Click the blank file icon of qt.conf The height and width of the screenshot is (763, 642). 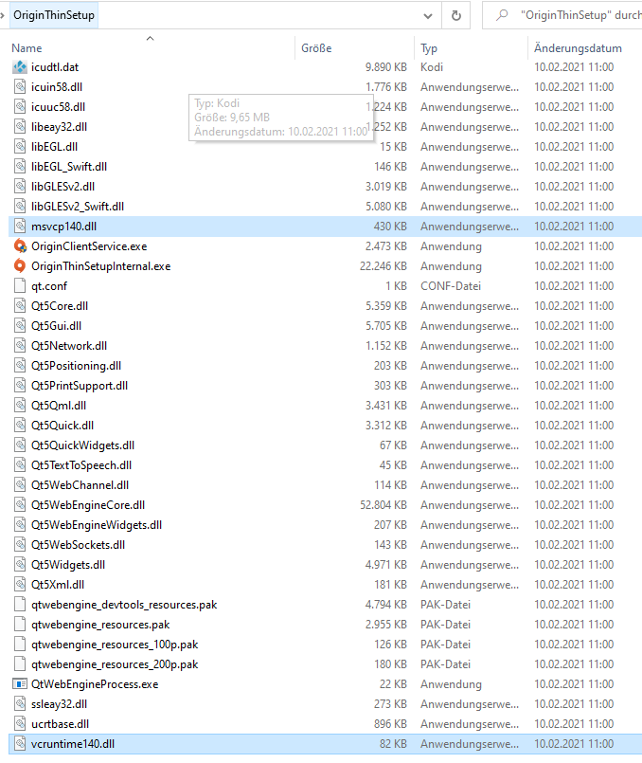tap(20, 286)
